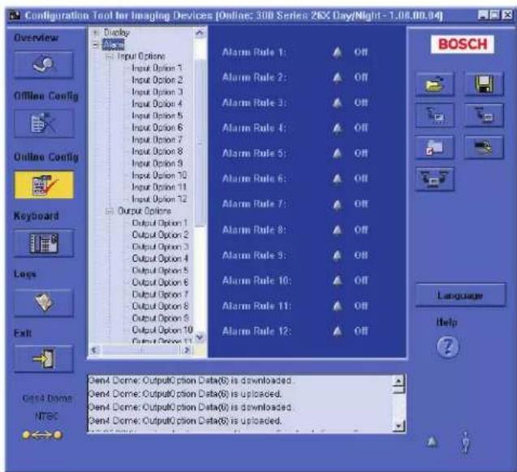517x472 pixels.
Task: Click the Exit door icon button
Action: (x=44, y=358)
